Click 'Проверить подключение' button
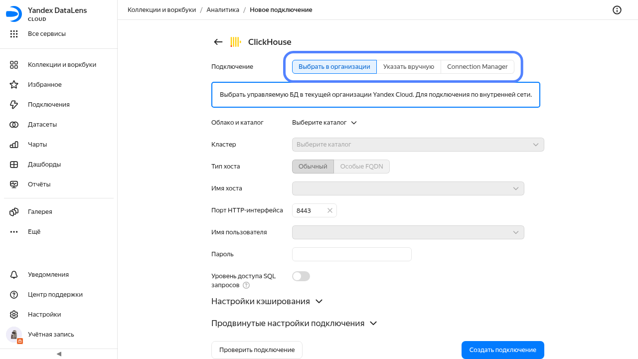This screenshot has height=359, width=638. [257, 350]
